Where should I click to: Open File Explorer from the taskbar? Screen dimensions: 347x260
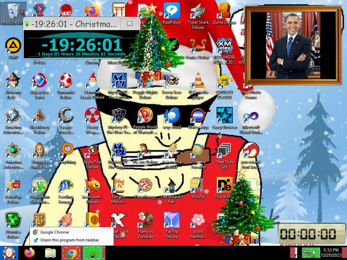click(x=50, y=253)
